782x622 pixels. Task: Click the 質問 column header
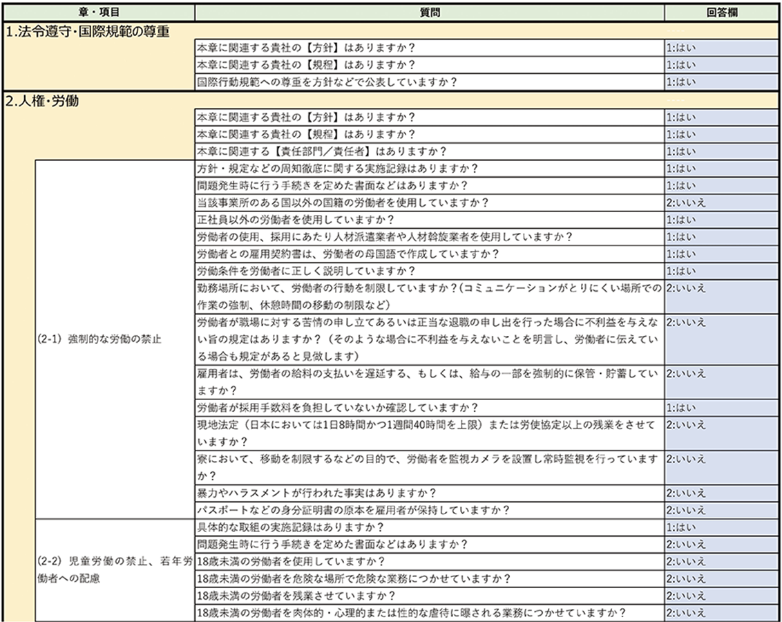point(430,12)
